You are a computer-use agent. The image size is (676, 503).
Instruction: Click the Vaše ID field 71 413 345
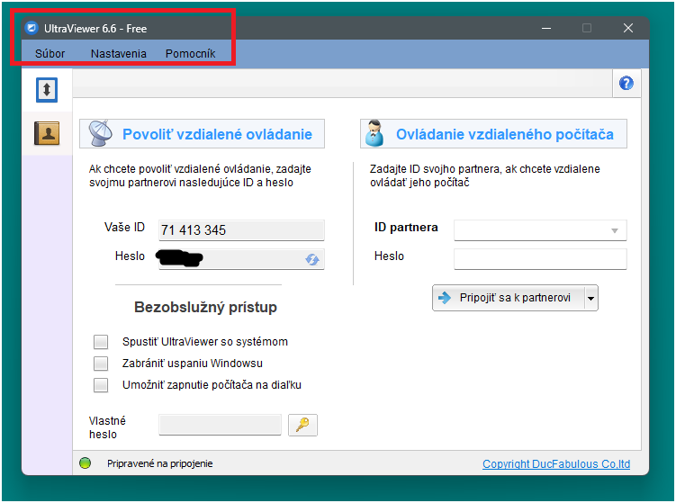point(241,230)
